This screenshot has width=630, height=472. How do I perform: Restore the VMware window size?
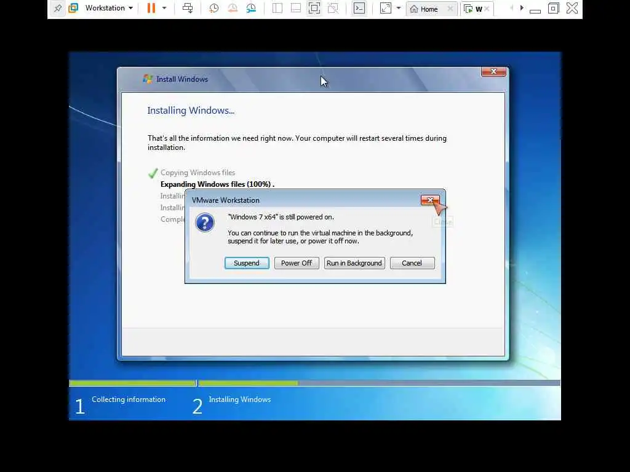click(554, 8)
